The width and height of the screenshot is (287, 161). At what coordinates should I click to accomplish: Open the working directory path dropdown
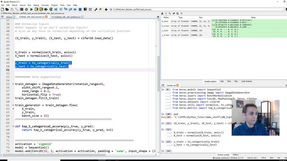coord(284,9)
